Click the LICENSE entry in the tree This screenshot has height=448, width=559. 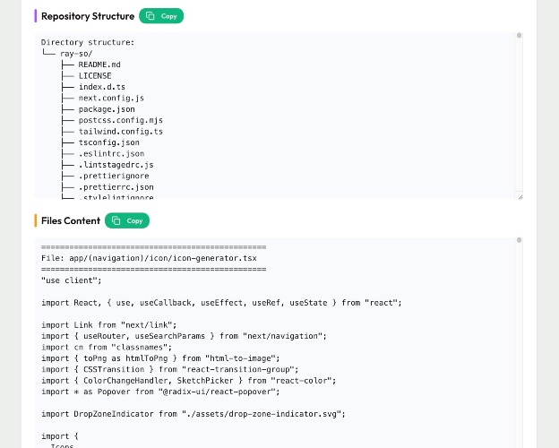pos(95,75)
